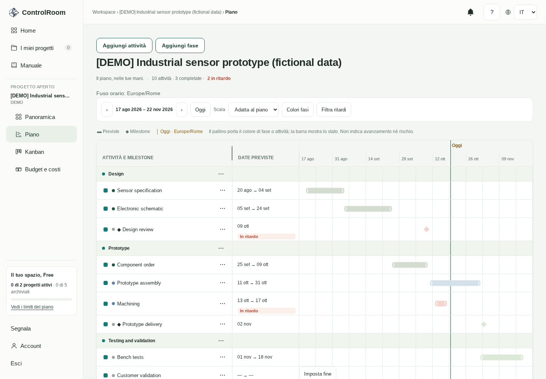Select the Design review milestone diamond
Image resolution: width=546 pixels, height=379 pixels.
[427, 229]
